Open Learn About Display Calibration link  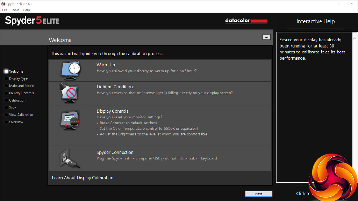pos(83,178)
